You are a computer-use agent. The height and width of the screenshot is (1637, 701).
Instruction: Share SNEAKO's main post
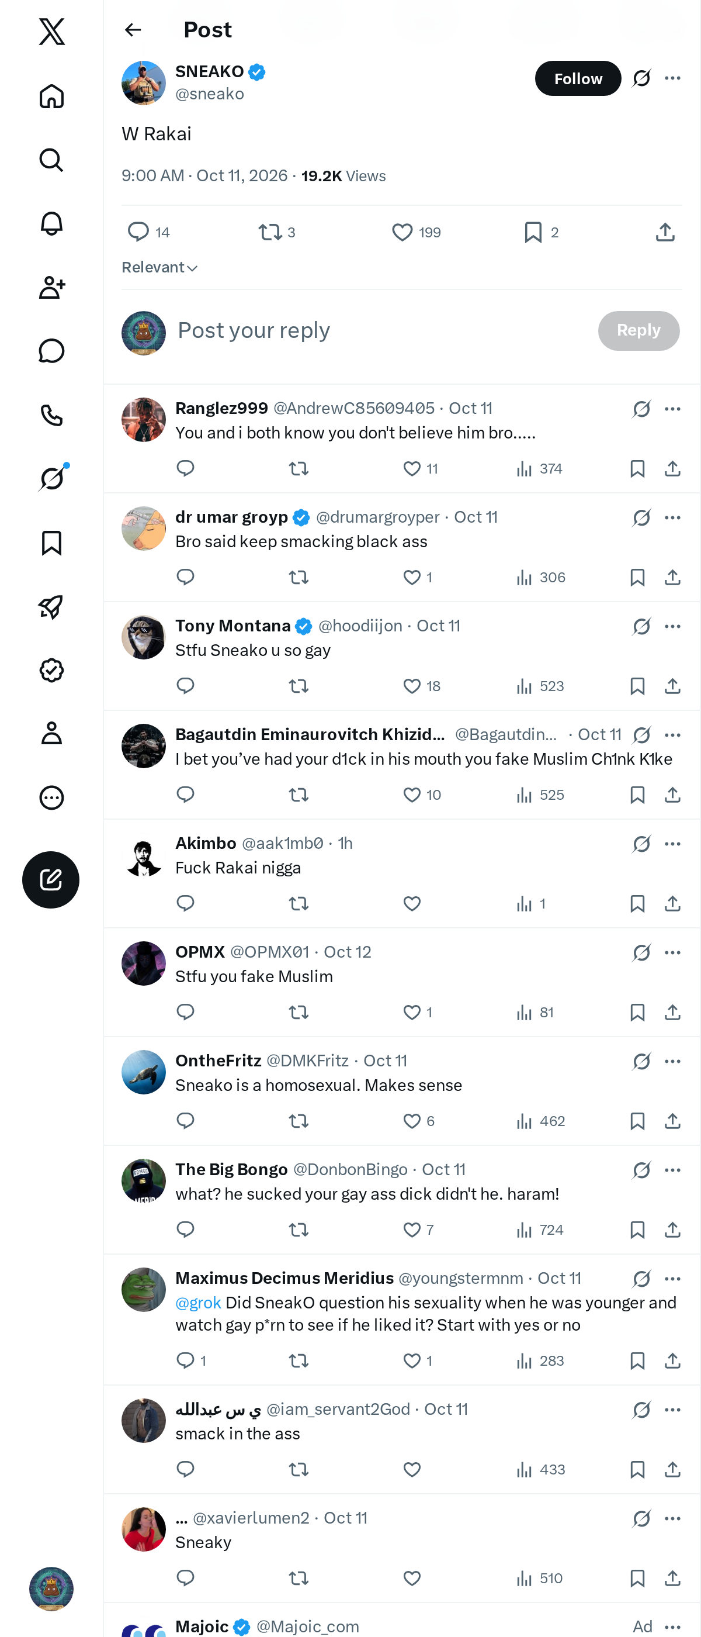[665, 233]
